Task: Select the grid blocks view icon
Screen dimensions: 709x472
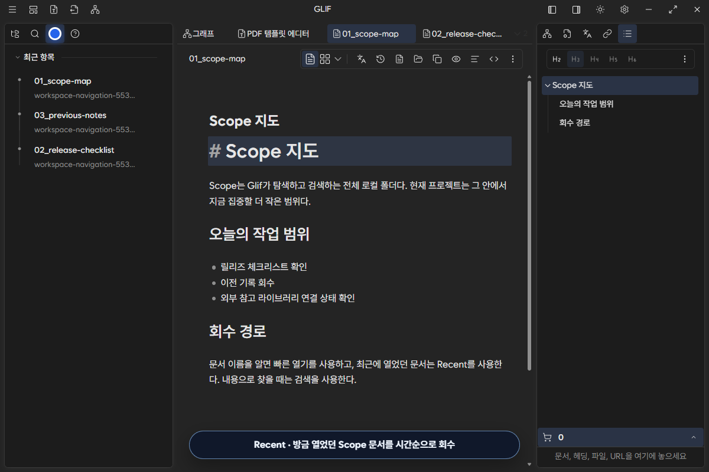Action: (325, 59)
